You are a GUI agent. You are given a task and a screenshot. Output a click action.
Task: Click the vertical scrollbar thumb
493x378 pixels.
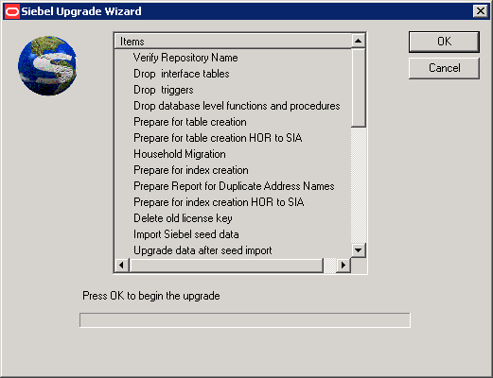(358, 88)
